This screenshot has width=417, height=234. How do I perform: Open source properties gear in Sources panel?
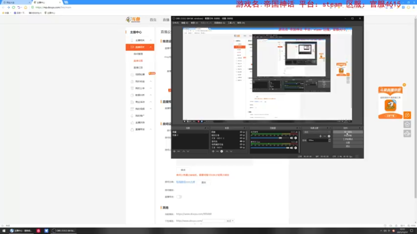tap(222, 151)
